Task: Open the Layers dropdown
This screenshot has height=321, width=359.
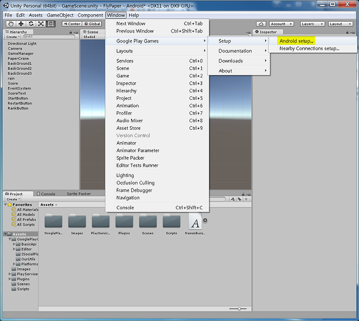Action: point(312,24)
